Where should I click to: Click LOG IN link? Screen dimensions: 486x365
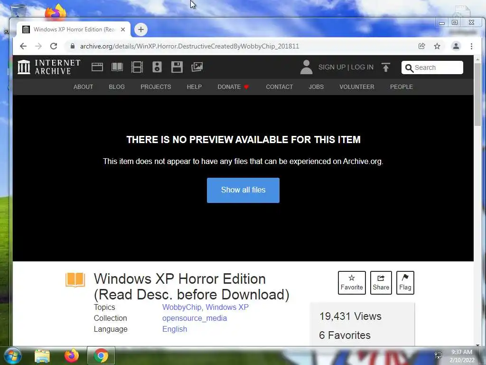click(x=362, y=67)
